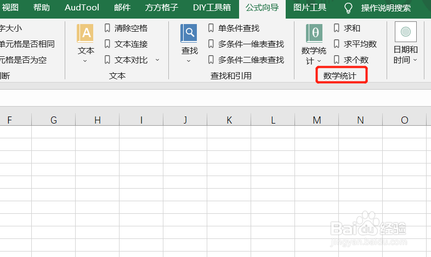Click the bookmark icon beside 多条件一维表查找
This screenshot has width=431, height=257.
coord(211,44)
